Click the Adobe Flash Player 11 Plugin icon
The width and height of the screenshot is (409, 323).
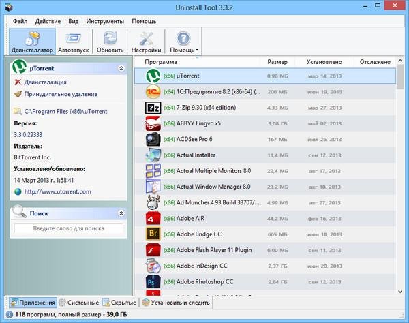click(x=153, y=250)
